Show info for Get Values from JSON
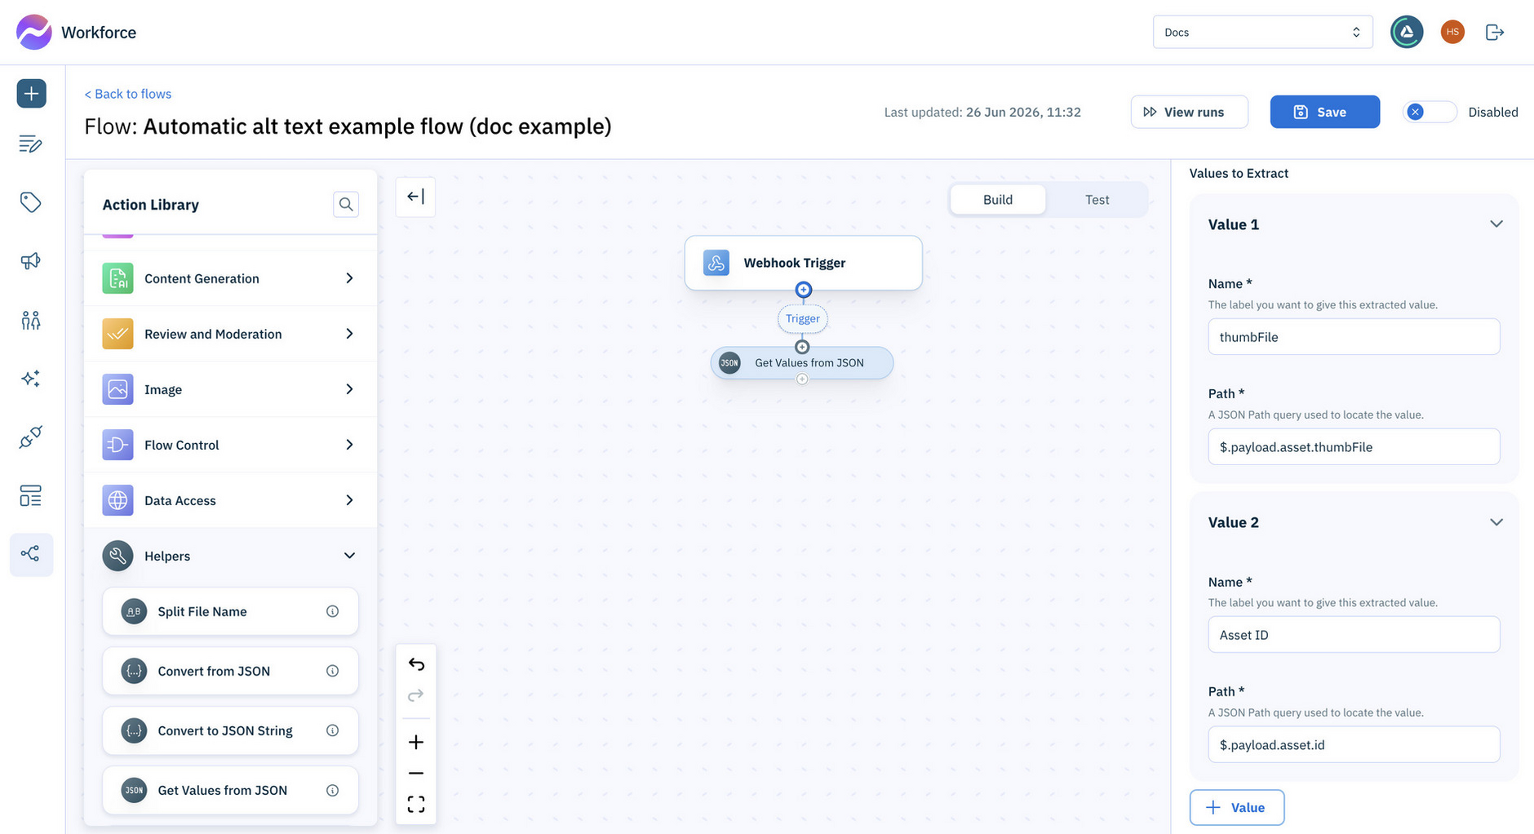Image resolution: width=1534 pixels, height=834 pixels. 333,790
